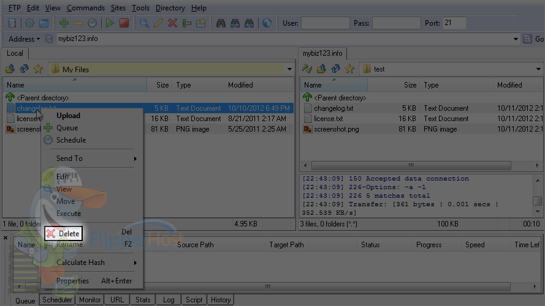545x306 pixels.
Task: Select the Local pane tab
Action: [x=15, y=53]
